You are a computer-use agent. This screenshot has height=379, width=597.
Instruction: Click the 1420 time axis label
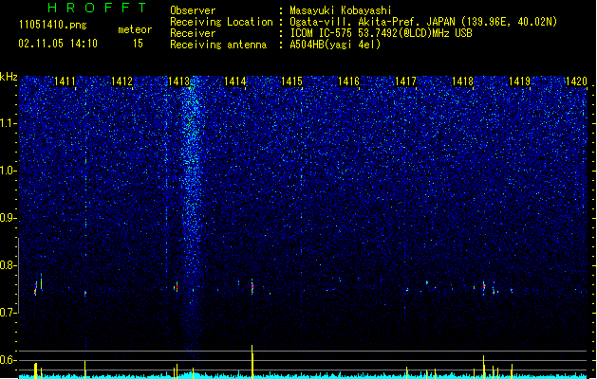coord(576,81)
